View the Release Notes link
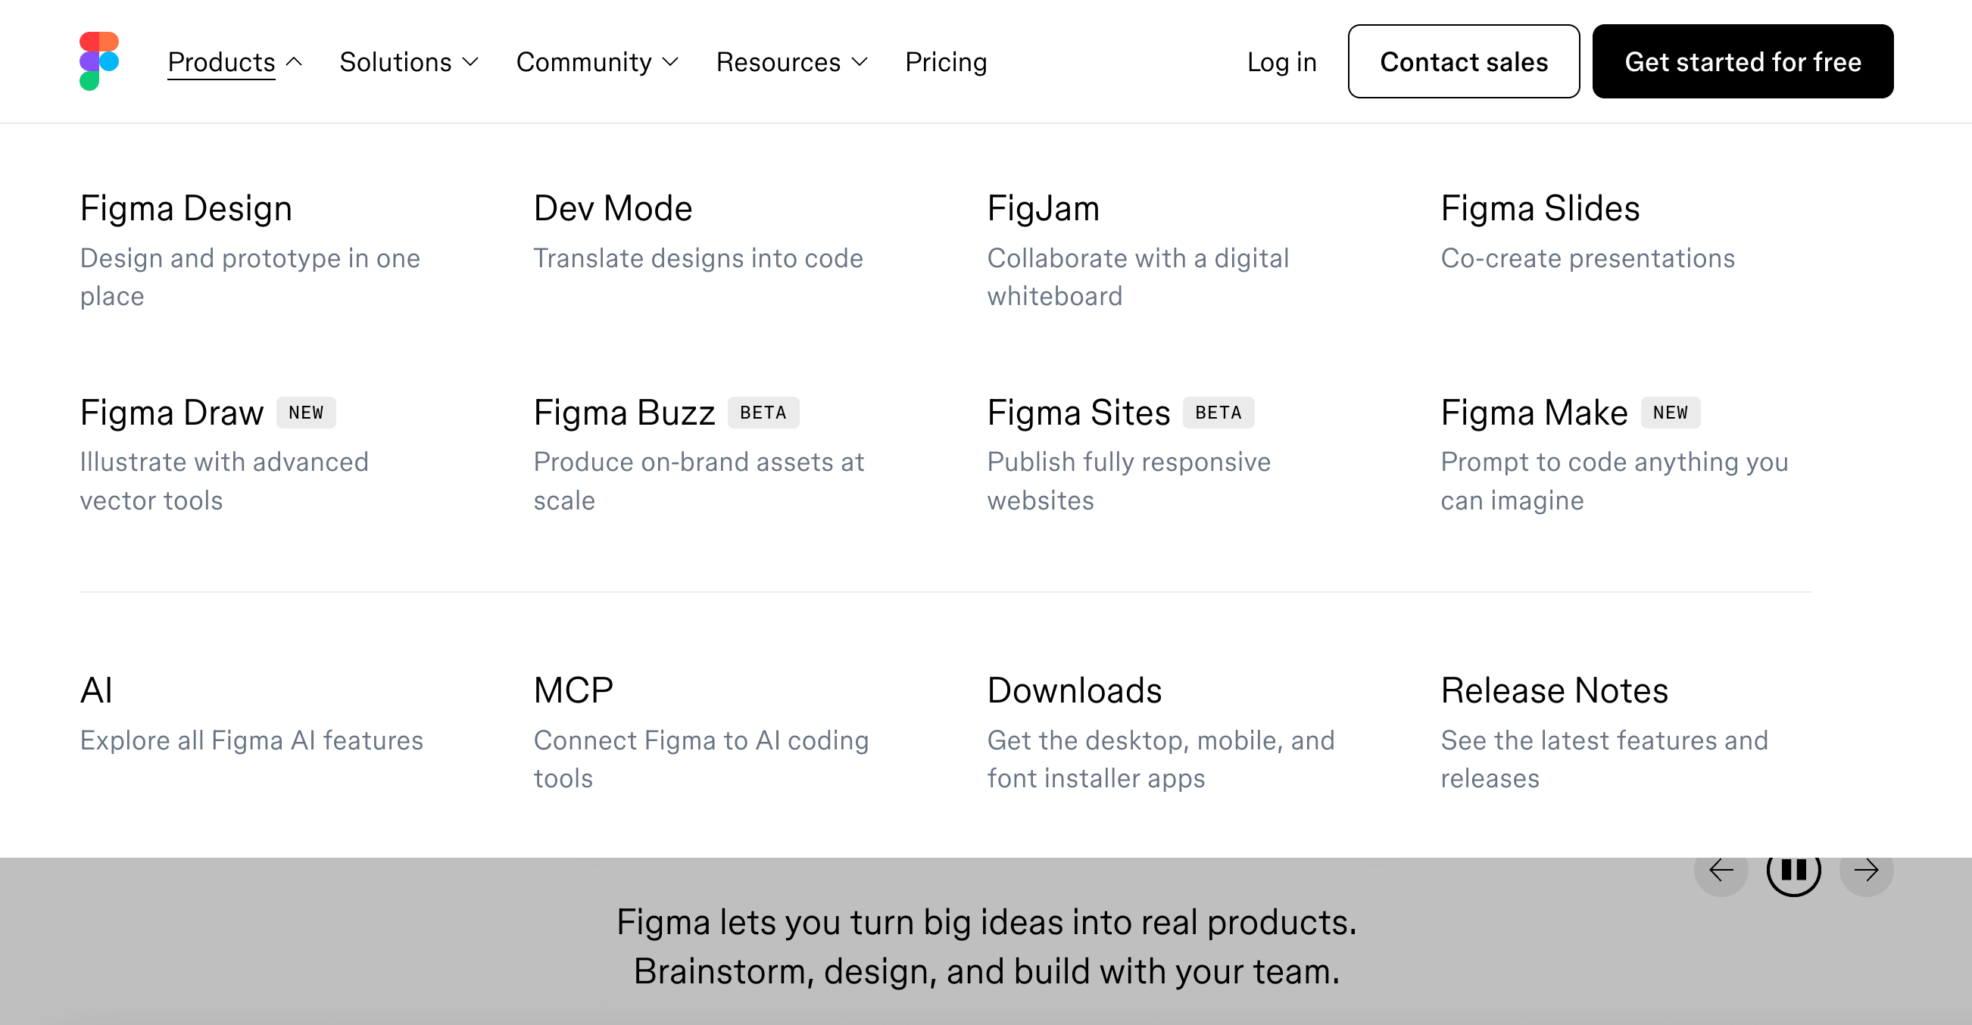This screenshot has height=1025, width=1972. [1554, 690]
